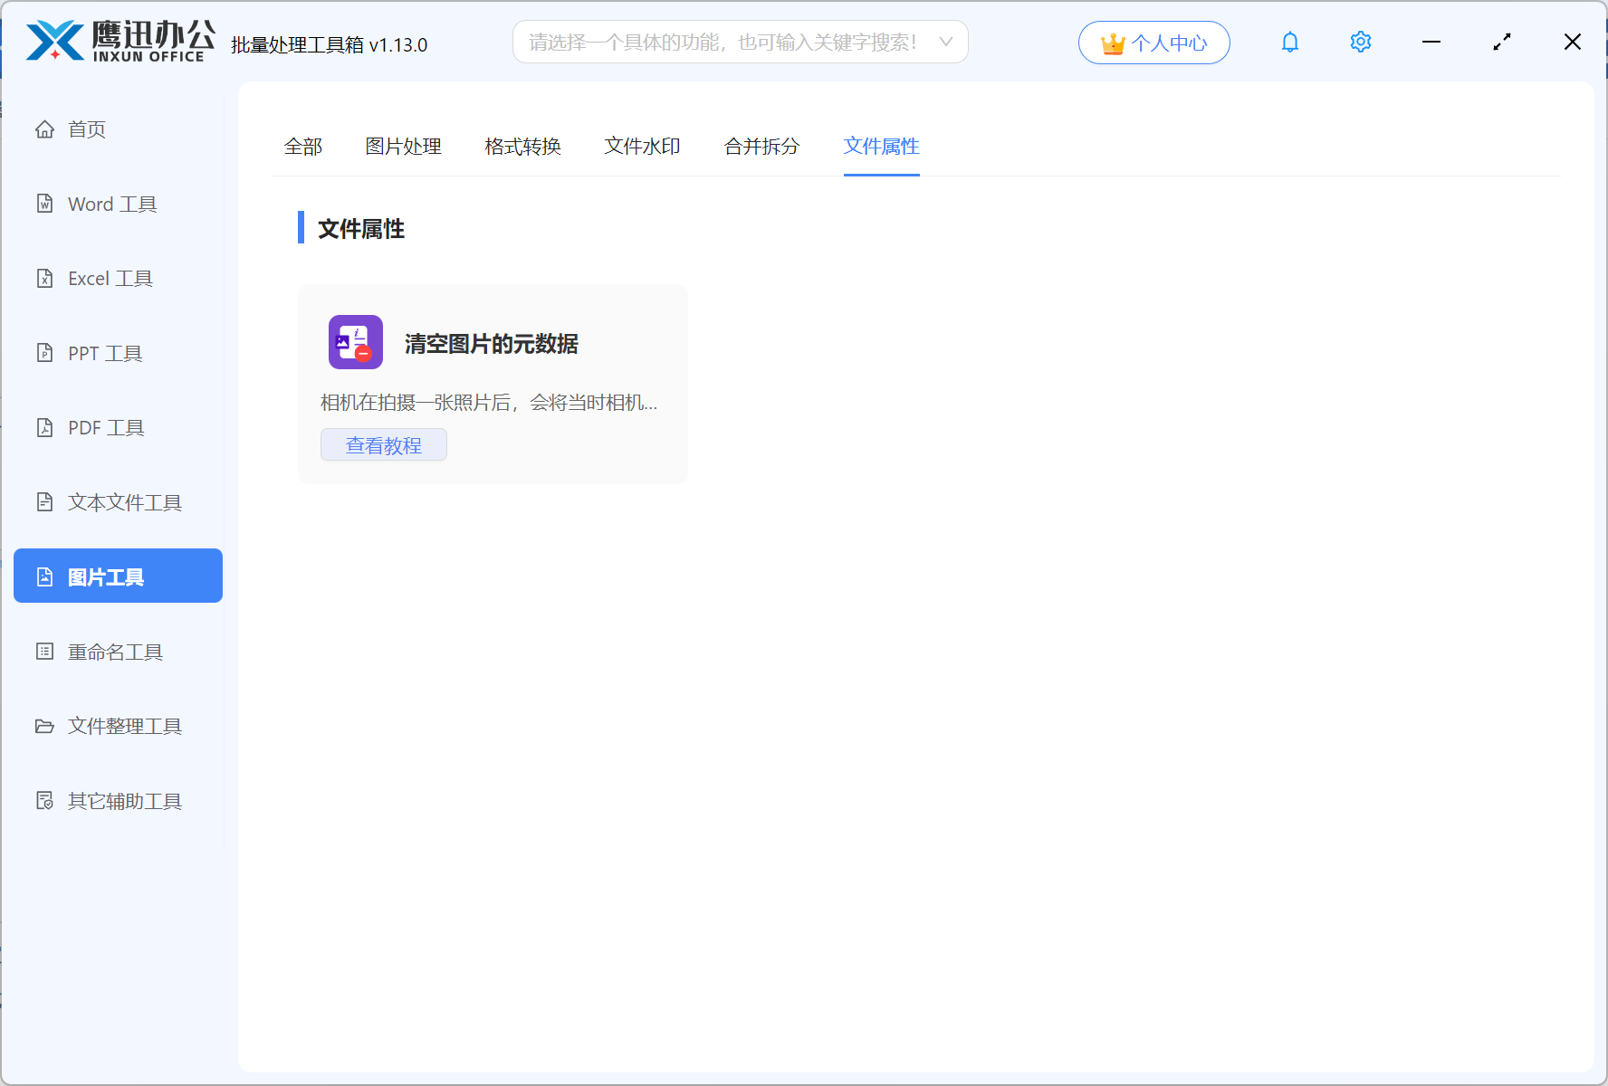The width and height of the screenshot is (1608, 1086).
Task: Open the PDF 工具 category
Action: click(105, 427)
